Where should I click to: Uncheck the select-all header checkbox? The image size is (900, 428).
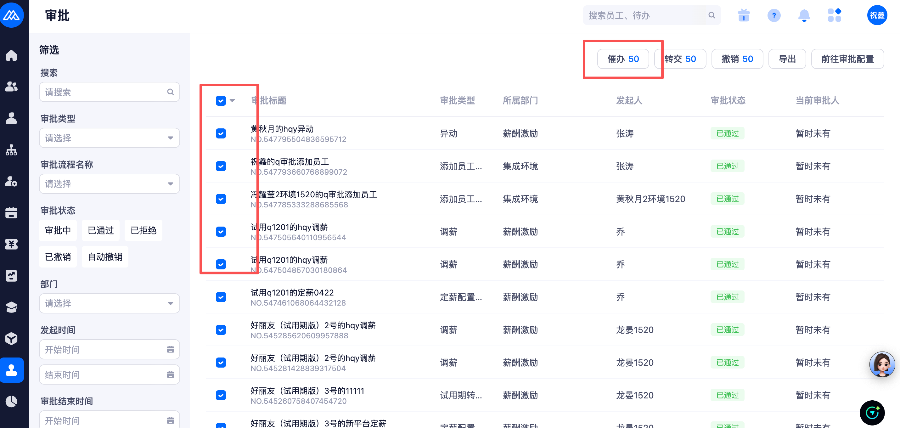click(x=221, y=101)
